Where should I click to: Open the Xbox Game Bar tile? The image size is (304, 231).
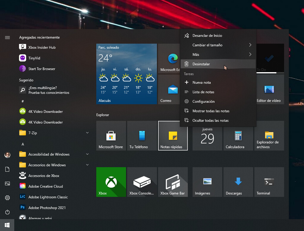pyautogui.click(x=173, y=182)
